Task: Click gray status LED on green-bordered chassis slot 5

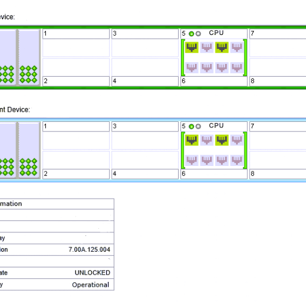Action: coord(198,34)
